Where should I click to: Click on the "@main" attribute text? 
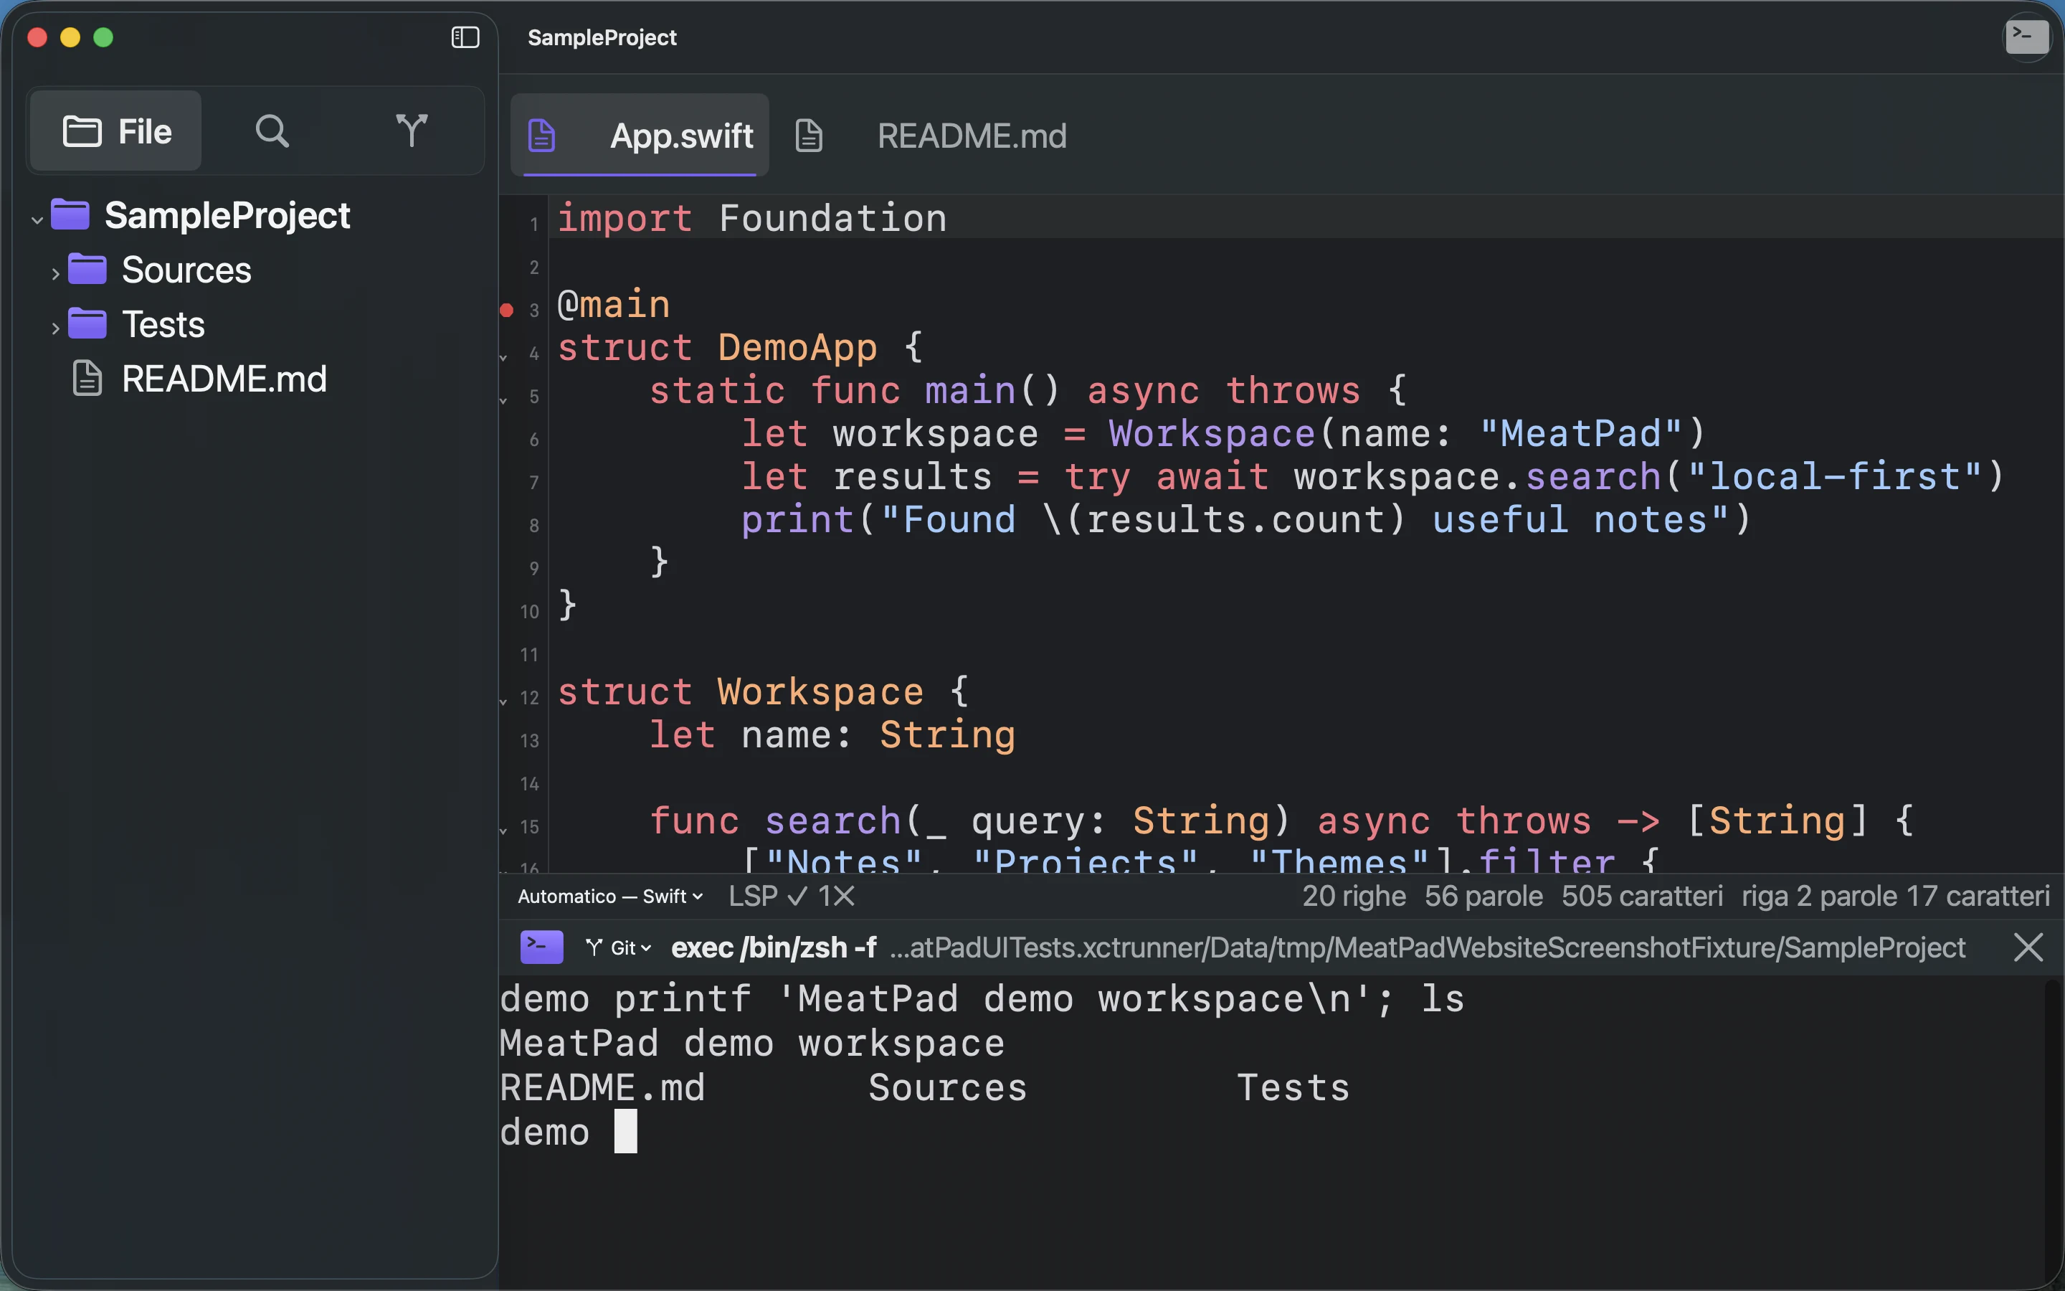click(614, 305)
